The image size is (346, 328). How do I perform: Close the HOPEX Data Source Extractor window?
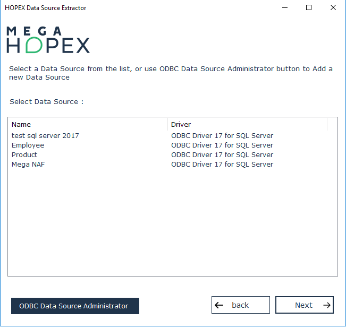pyautogui.click(x=333, y=7)
